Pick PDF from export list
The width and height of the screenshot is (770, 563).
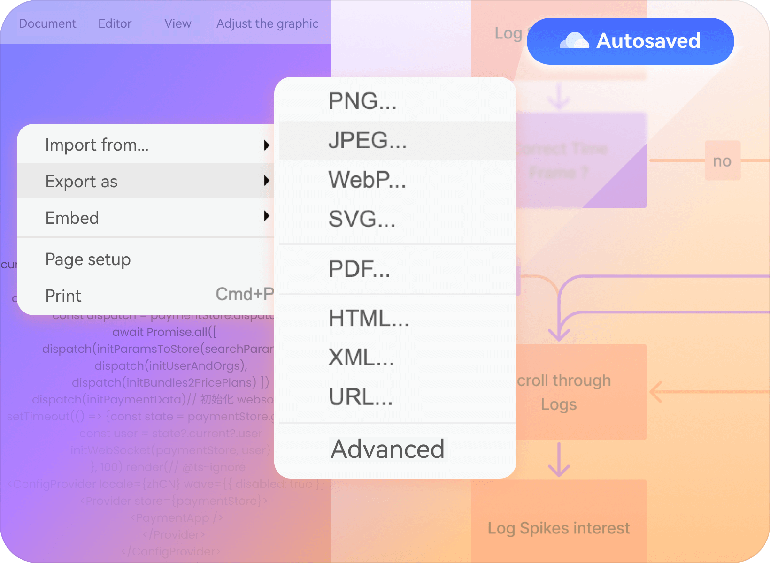[x=359, y=269]
